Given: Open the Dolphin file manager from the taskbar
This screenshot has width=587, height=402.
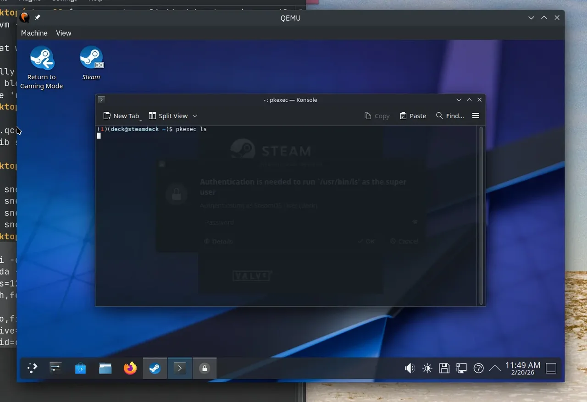Looking at the screenshot, I should coord(105,368).
